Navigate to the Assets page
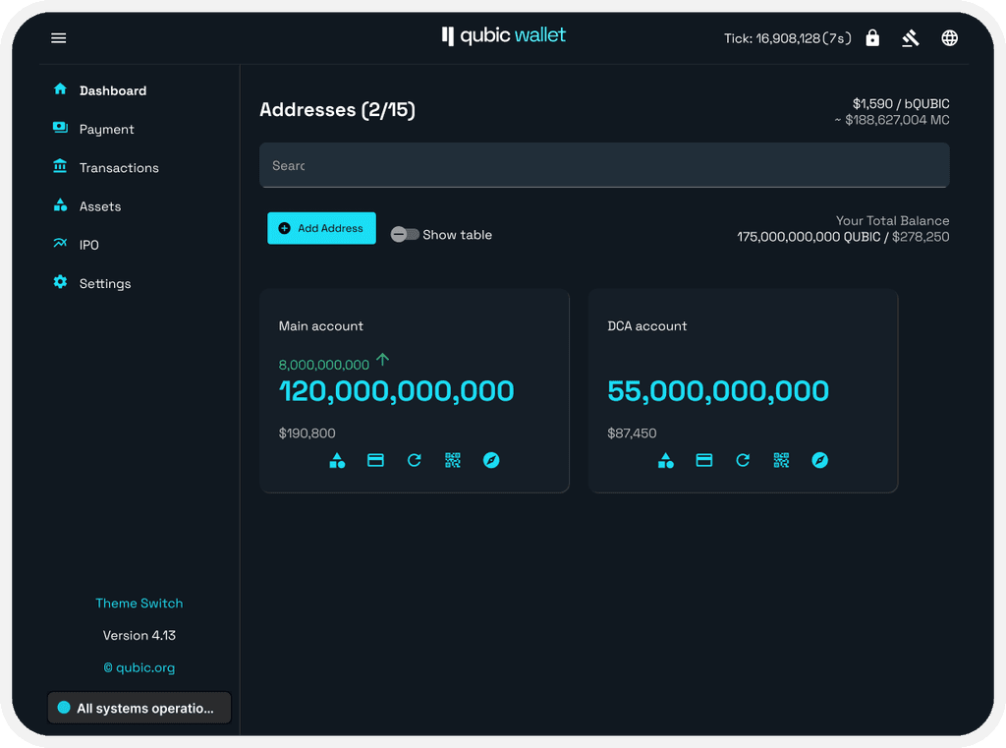Image resolution: width=1006 pixels, height=748 pixels. [100, 205]
